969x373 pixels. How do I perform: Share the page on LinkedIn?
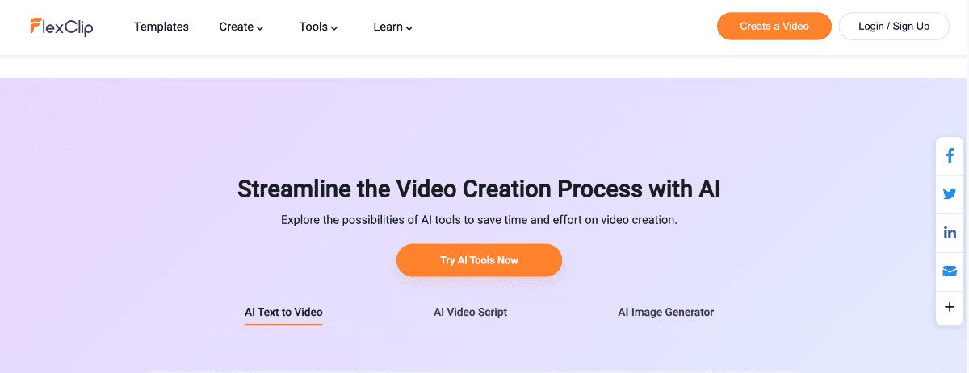pyautogui.click(x=950, y=233)
